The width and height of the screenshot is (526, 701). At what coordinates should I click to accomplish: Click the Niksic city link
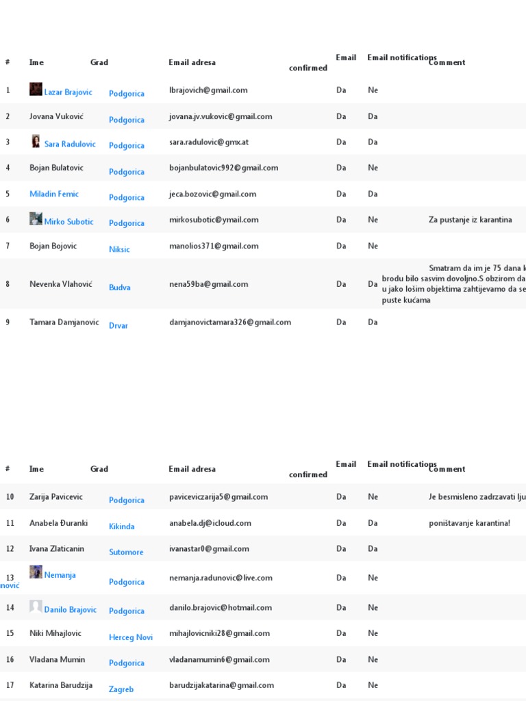(x=119, y=249)
